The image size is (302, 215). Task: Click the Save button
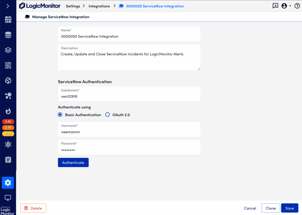(289, 208)
